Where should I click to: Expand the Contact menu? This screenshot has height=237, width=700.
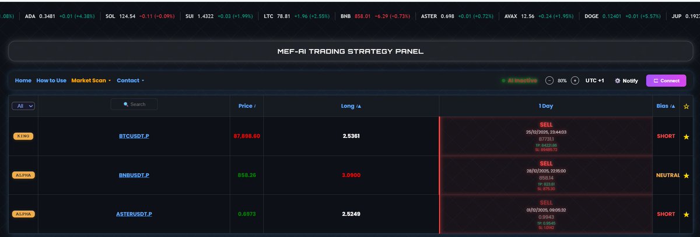click(x=130, y=80)
